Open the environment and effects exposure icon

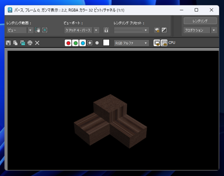point(164,30)
